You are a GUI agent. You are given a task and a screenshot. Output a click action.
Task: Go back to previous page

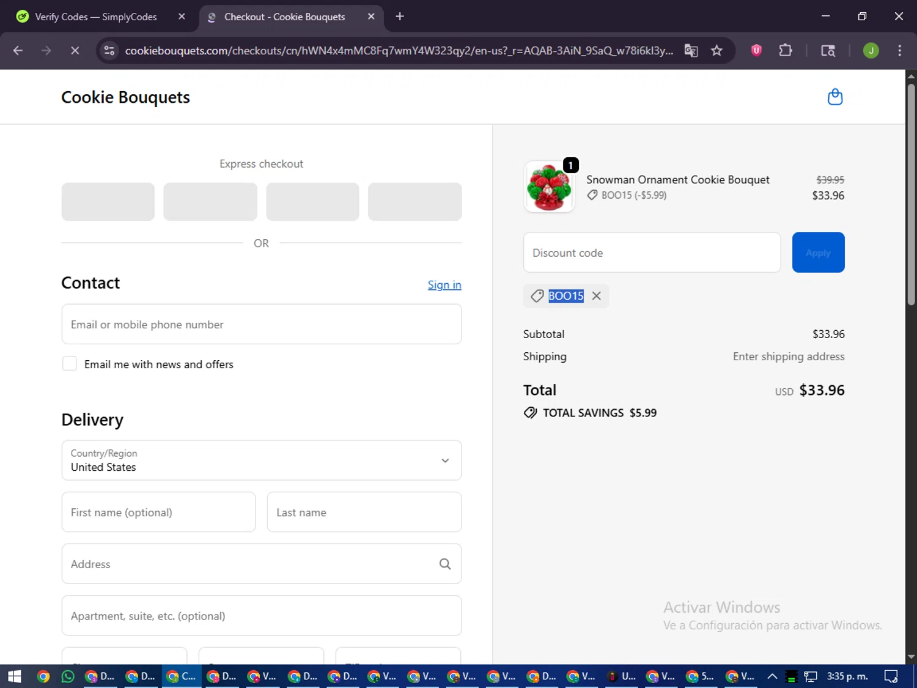click(18, 51)
